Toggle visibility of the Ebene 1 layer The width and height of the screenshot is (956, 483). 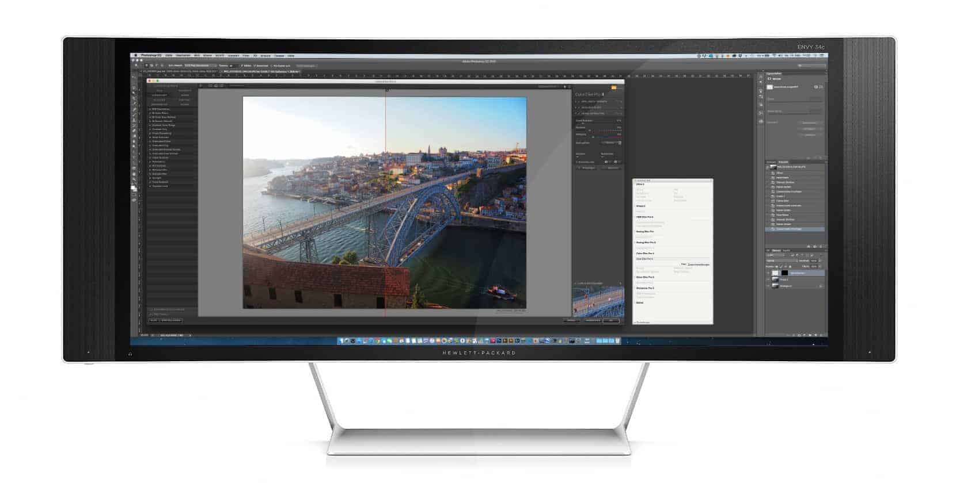(768, 279)
